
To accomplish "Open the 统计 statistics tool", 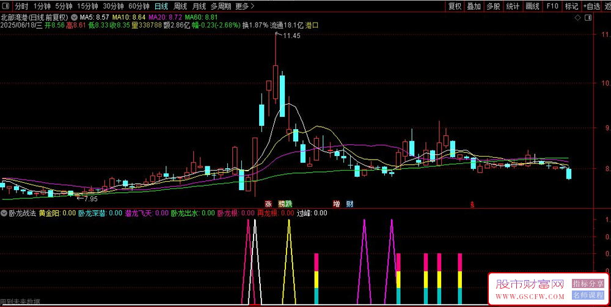I will pyautogui.click(x=513, y=6).
